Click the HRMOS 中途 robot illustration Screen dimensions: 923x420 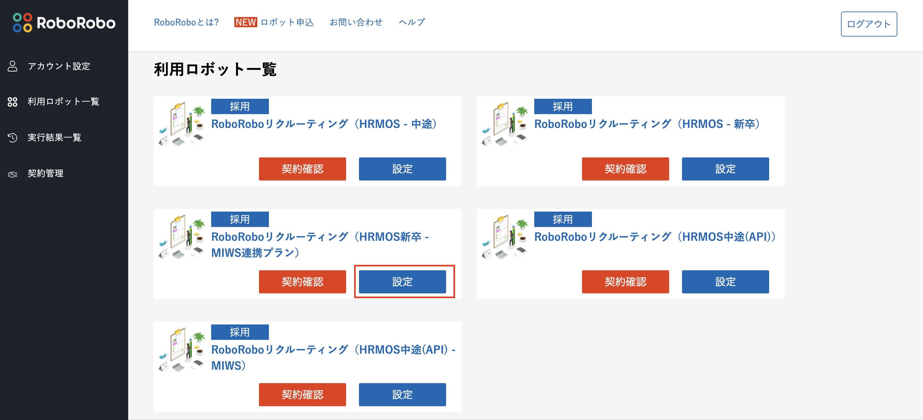coord(182,124)
